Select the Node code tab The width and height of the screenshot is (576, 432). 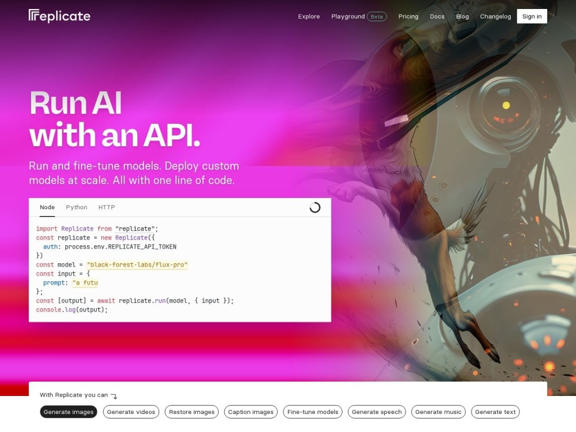click(47, 207)
